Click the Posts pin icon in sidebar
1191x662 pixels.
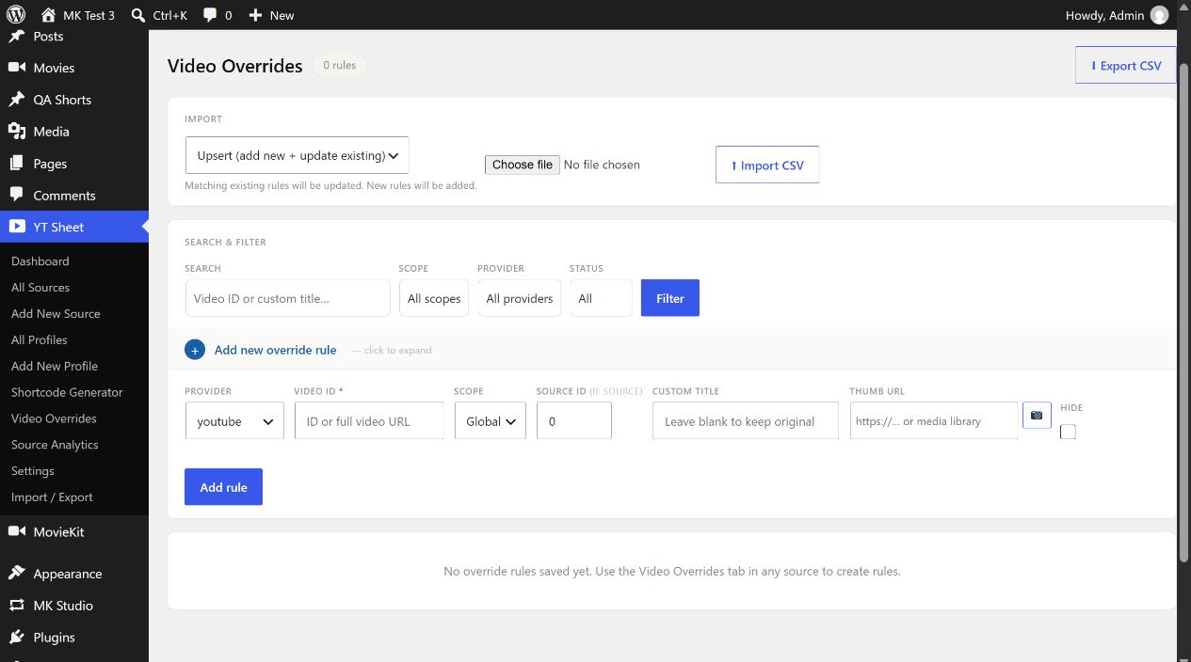coord(16,36)
